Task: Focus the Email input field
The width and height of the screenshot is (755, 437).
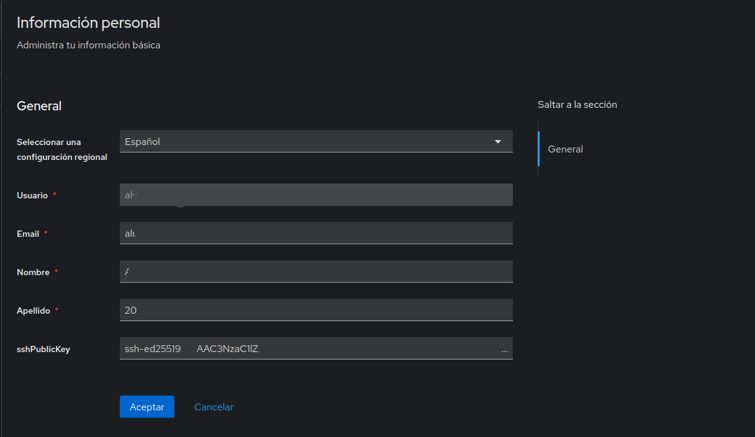Action: pos(316,233)
